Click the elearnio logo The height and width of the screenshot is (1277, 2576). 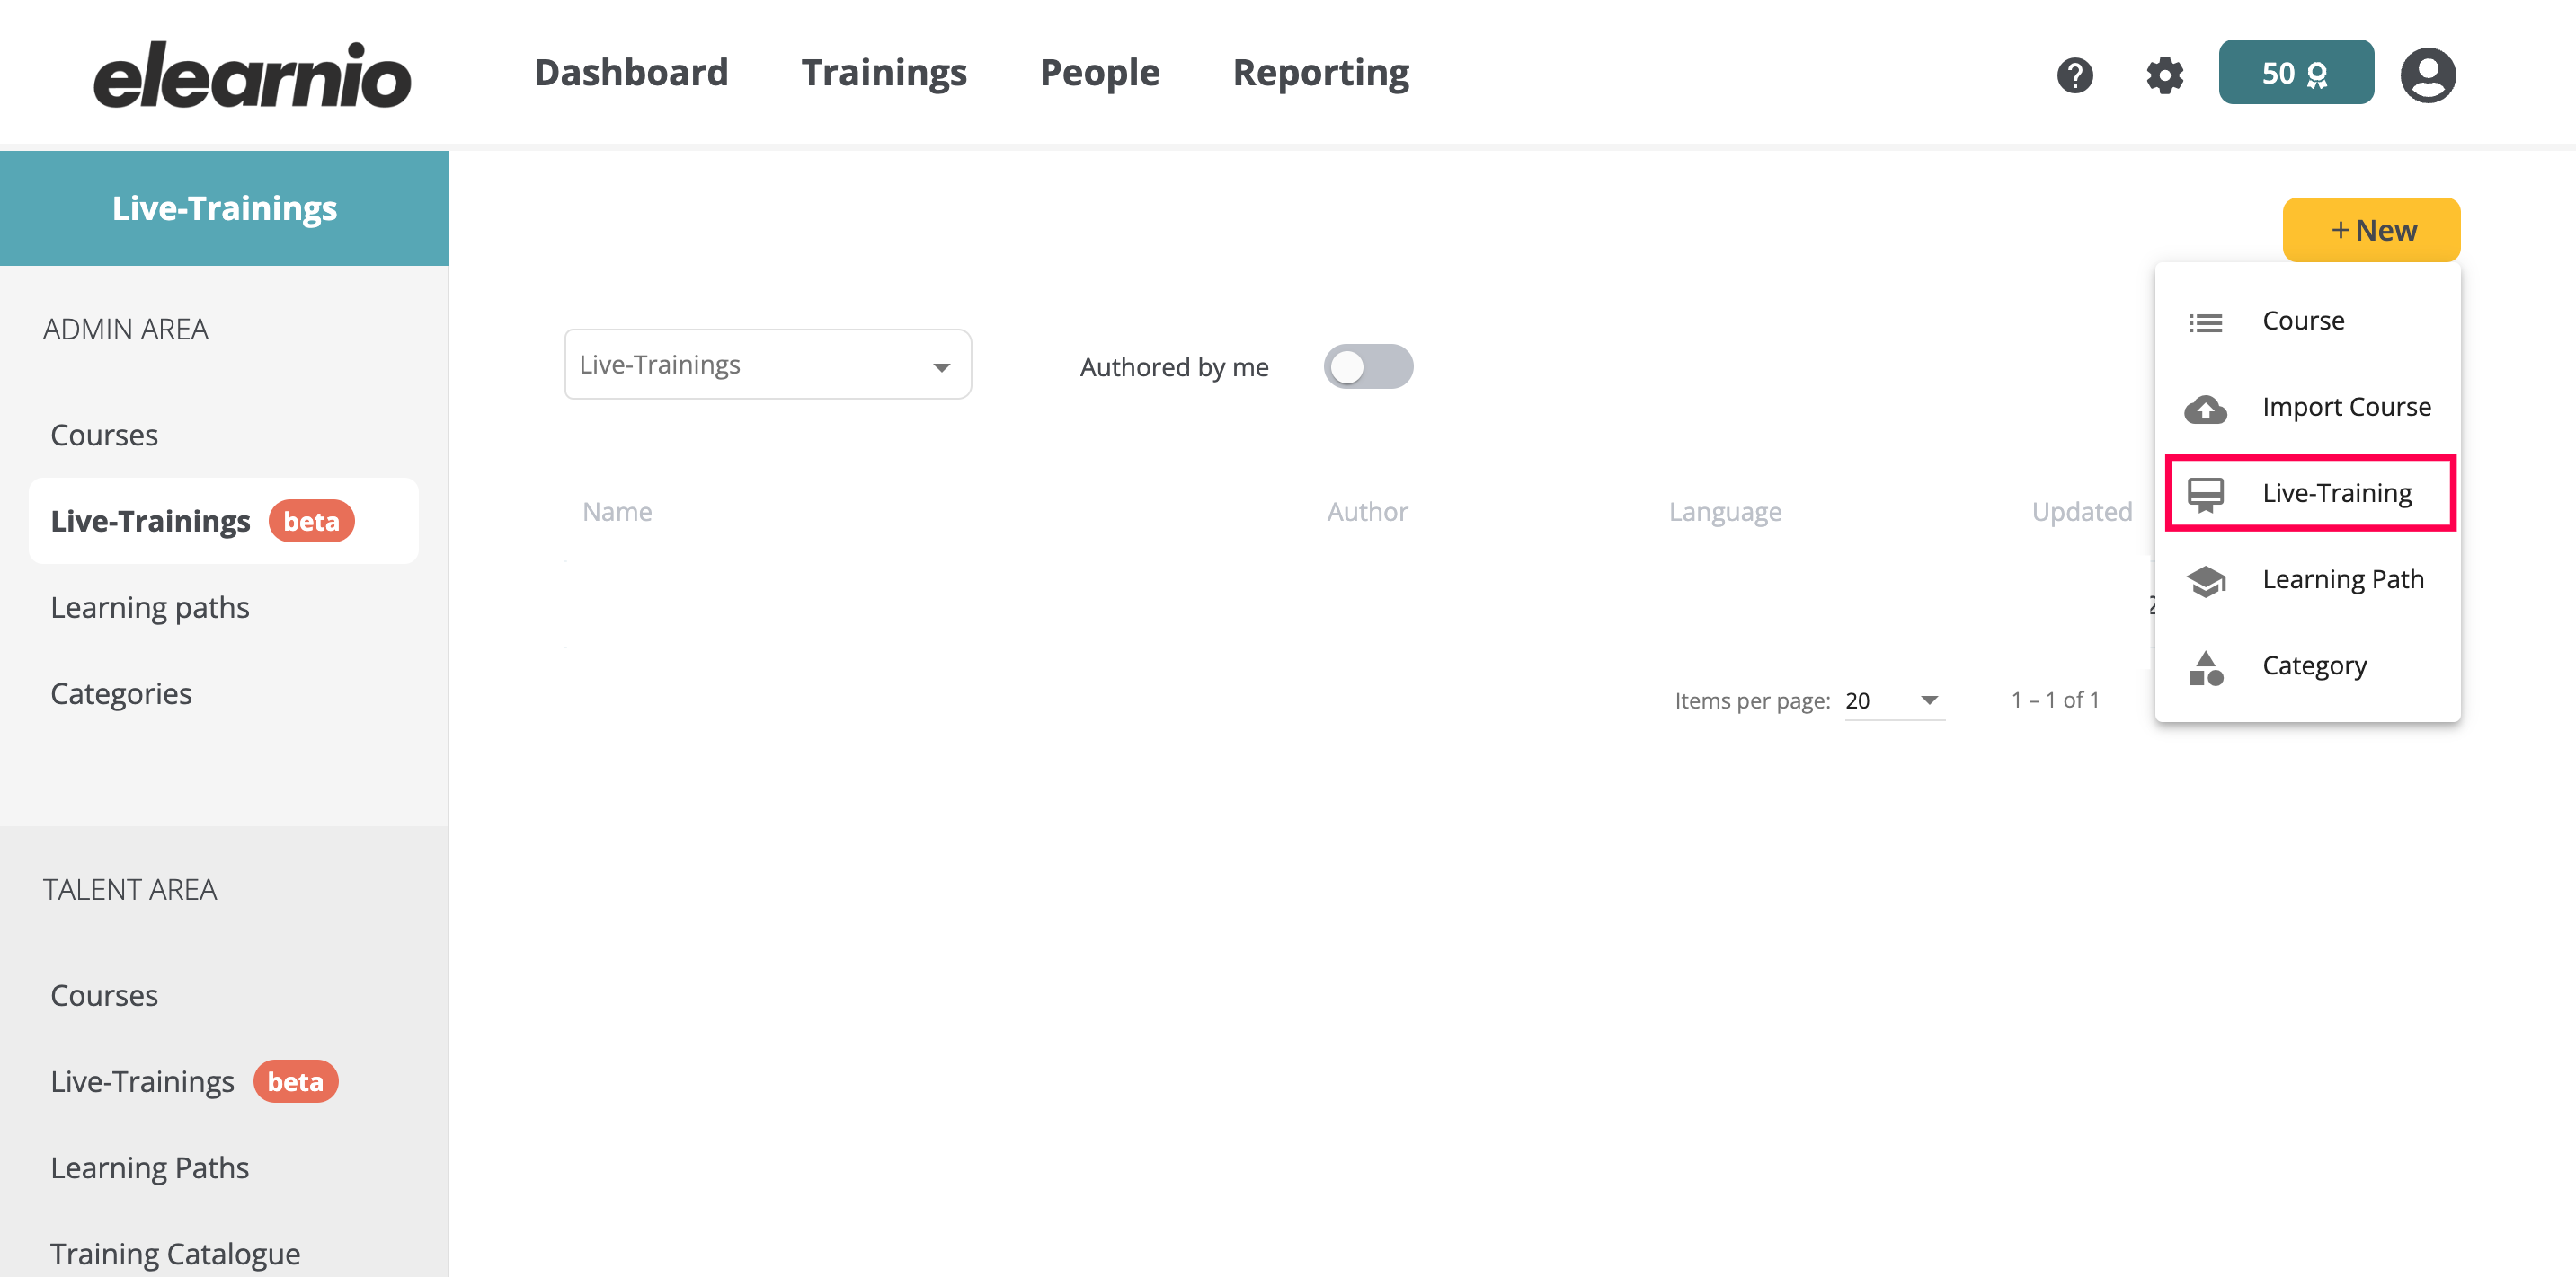(252, 75)
